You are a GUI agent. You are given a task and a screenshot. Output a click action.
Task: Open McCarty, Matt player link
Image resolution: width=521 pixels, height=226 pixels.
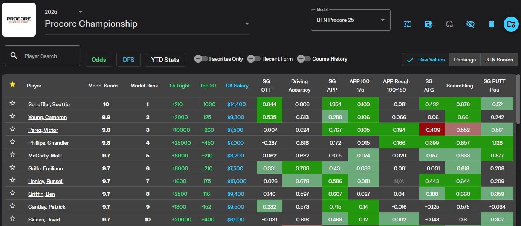[45, 156]
